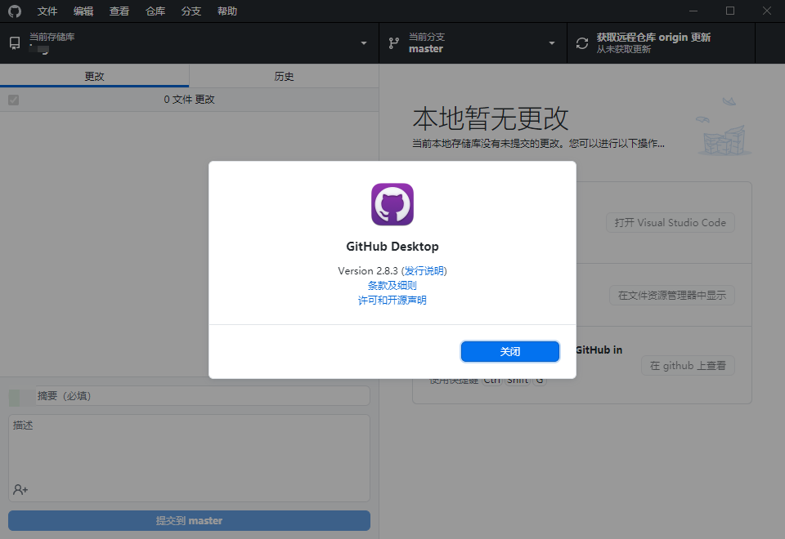Open the 发行说明 release notes link
Image resolution: width=785 pixels, height=539 pixels.
point(424,270)
